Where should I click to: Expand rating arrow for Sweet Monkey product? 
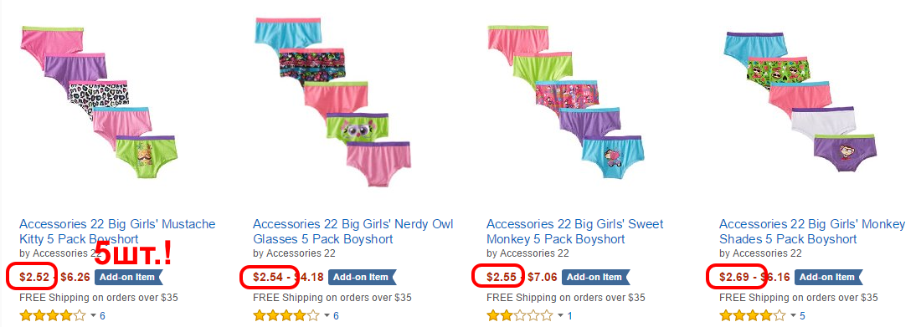coord(560,316)
